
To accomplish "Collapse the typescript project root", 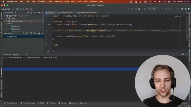I will [x=4, y=16].
